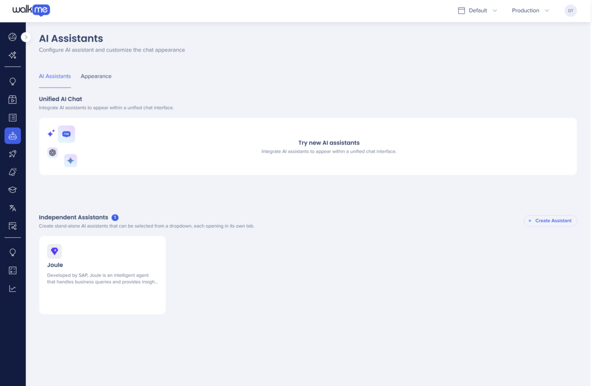Click the graduation cap sidebar icon
The width and height of the screenshot is (592, 386).
13,190
